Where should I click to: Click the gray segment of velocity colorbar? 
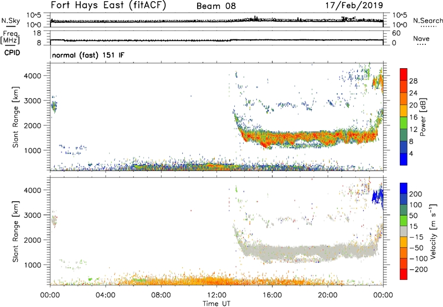coord(404,231)
